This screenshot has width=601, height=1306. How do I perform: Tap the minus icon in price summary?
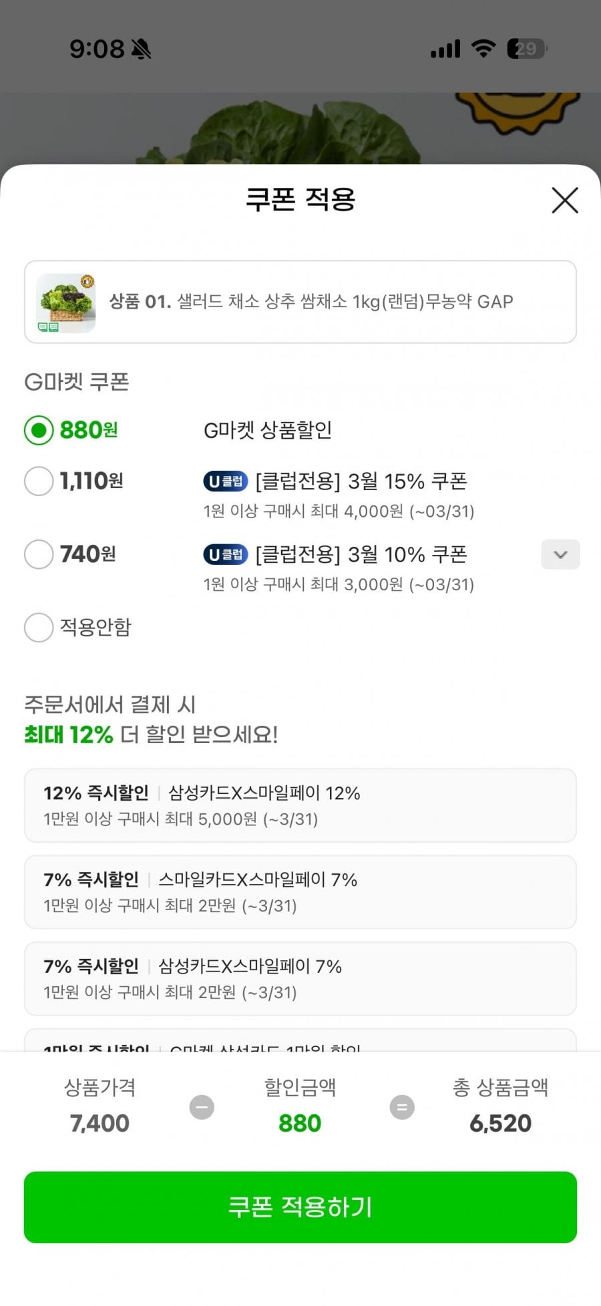(x=202, y=1107)
